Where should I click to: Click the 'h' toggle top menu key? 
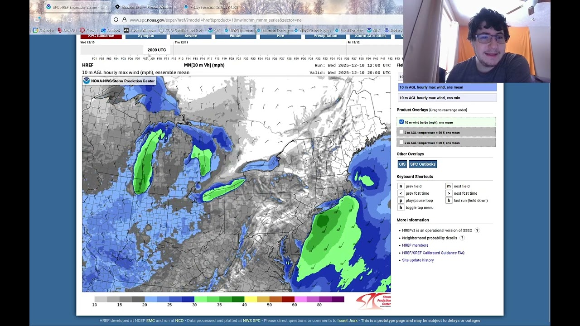401,207
